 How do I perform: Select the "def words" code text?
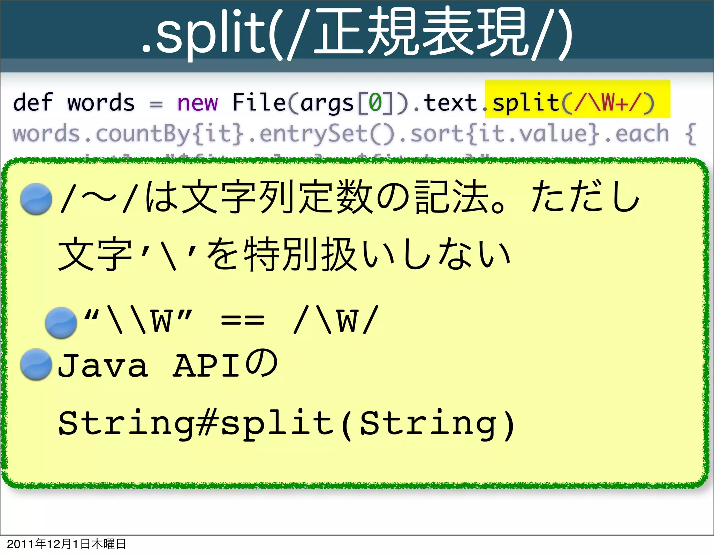click(74, 102)
